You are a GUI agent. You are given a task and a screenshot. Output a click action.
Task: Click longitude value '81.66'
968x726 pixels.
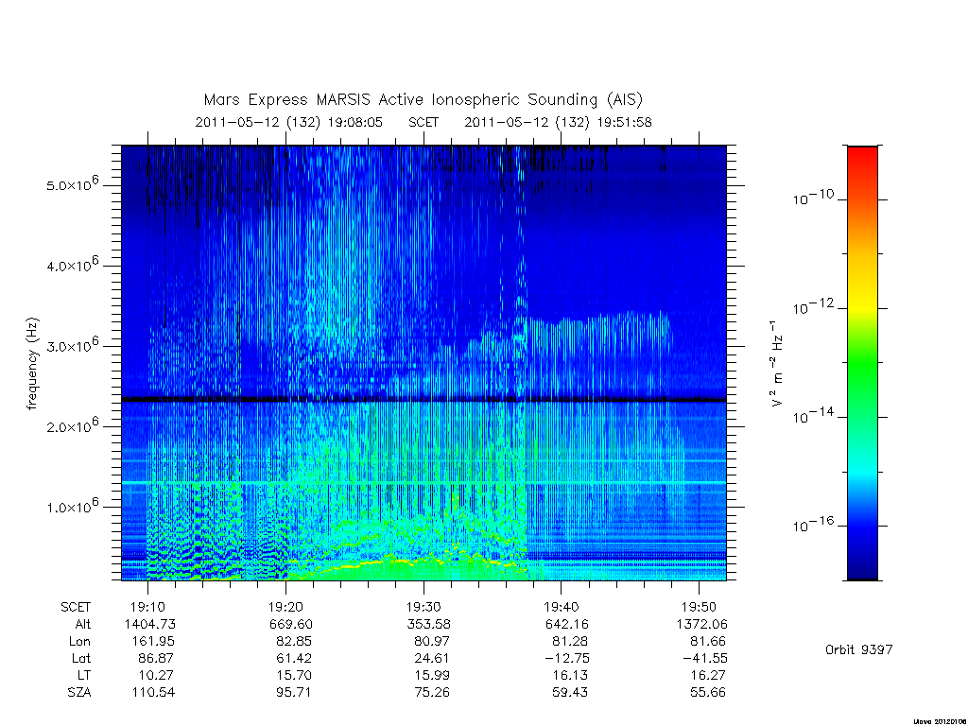click(707, 642)
